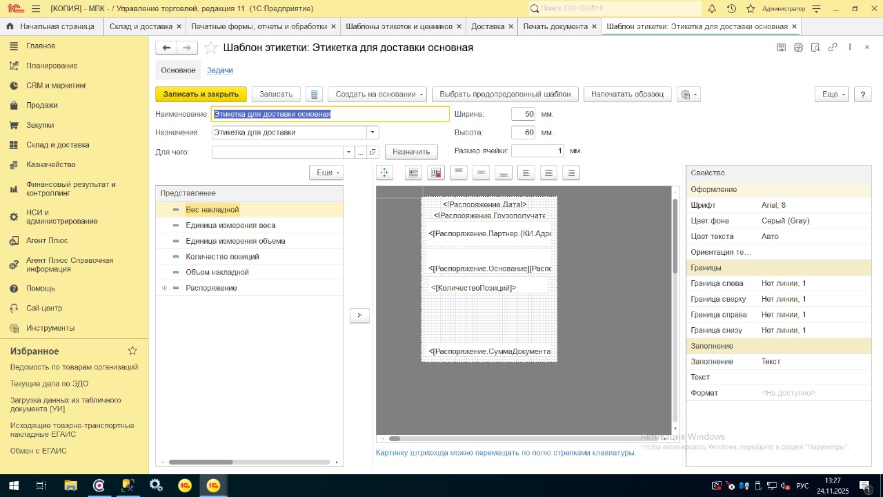Click the align text right icon
Screen dimensions: 883x497
pyautogui.click(x=571, y=173)
